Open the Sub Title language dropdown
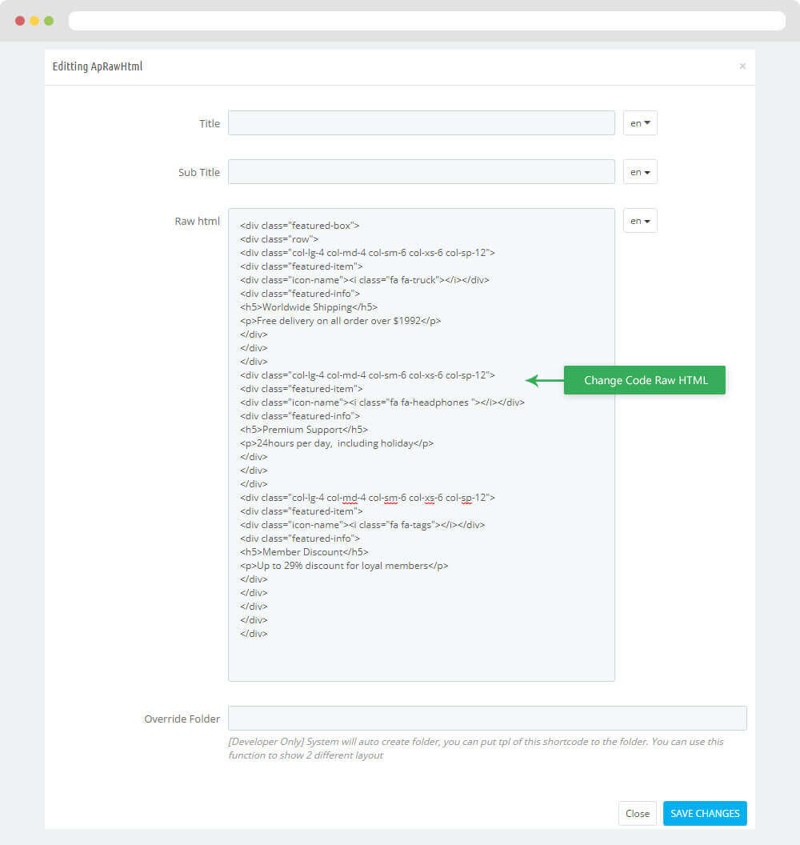This screenshot has height=845, width=800. tap(640, 172)
